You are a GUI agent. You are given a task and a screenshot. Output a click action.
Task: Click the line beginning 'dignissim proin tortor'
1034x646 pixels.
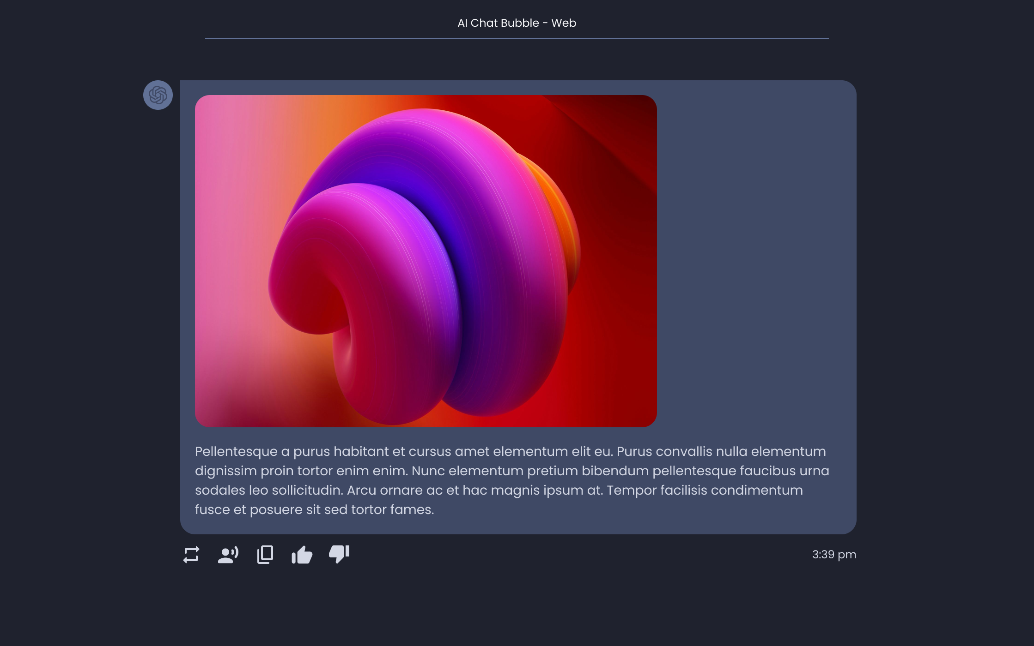[x=512, y=471]
